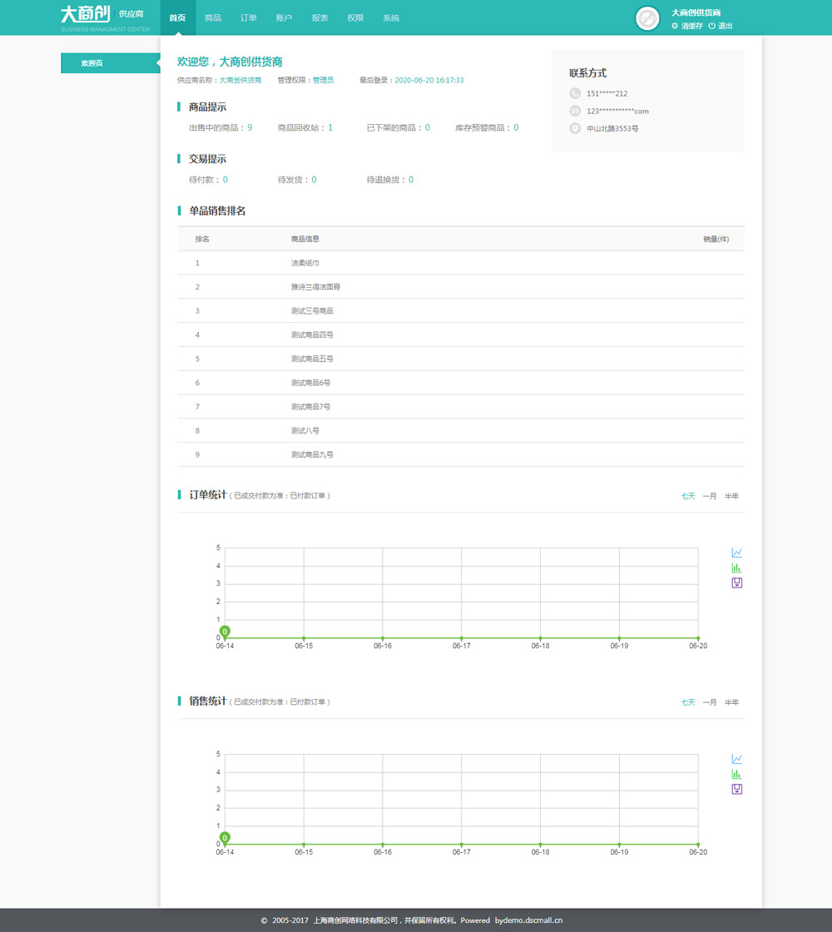The width and height of the screenshot is (832, 932).
Task: Click 库存预警商品 count 0
Action: tap(516, 128)
